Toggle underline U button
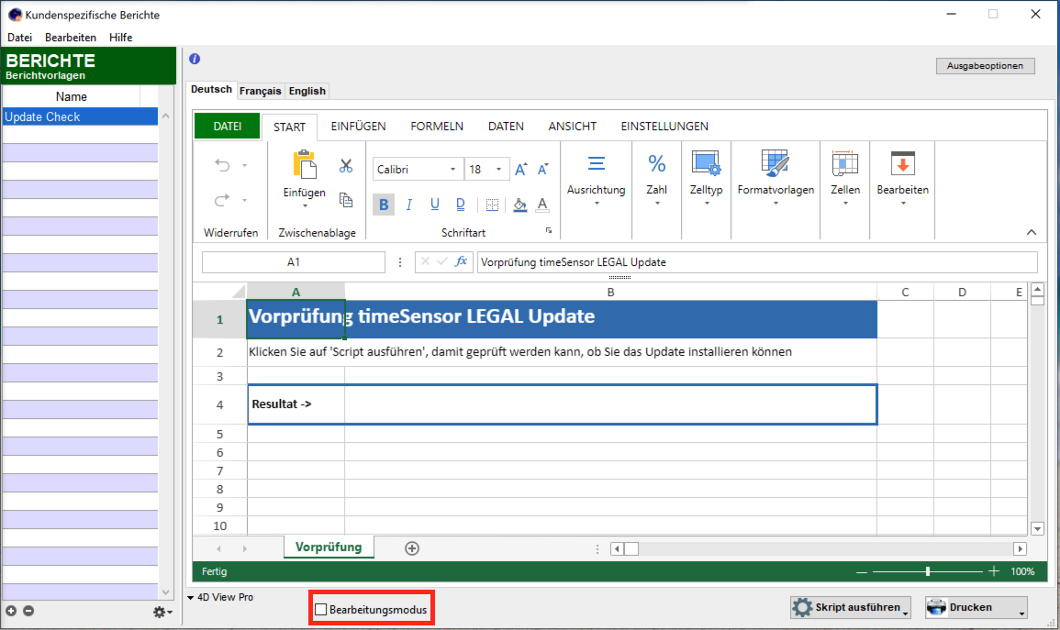Viewport: 1060px width, 630px height. point(435,204)
